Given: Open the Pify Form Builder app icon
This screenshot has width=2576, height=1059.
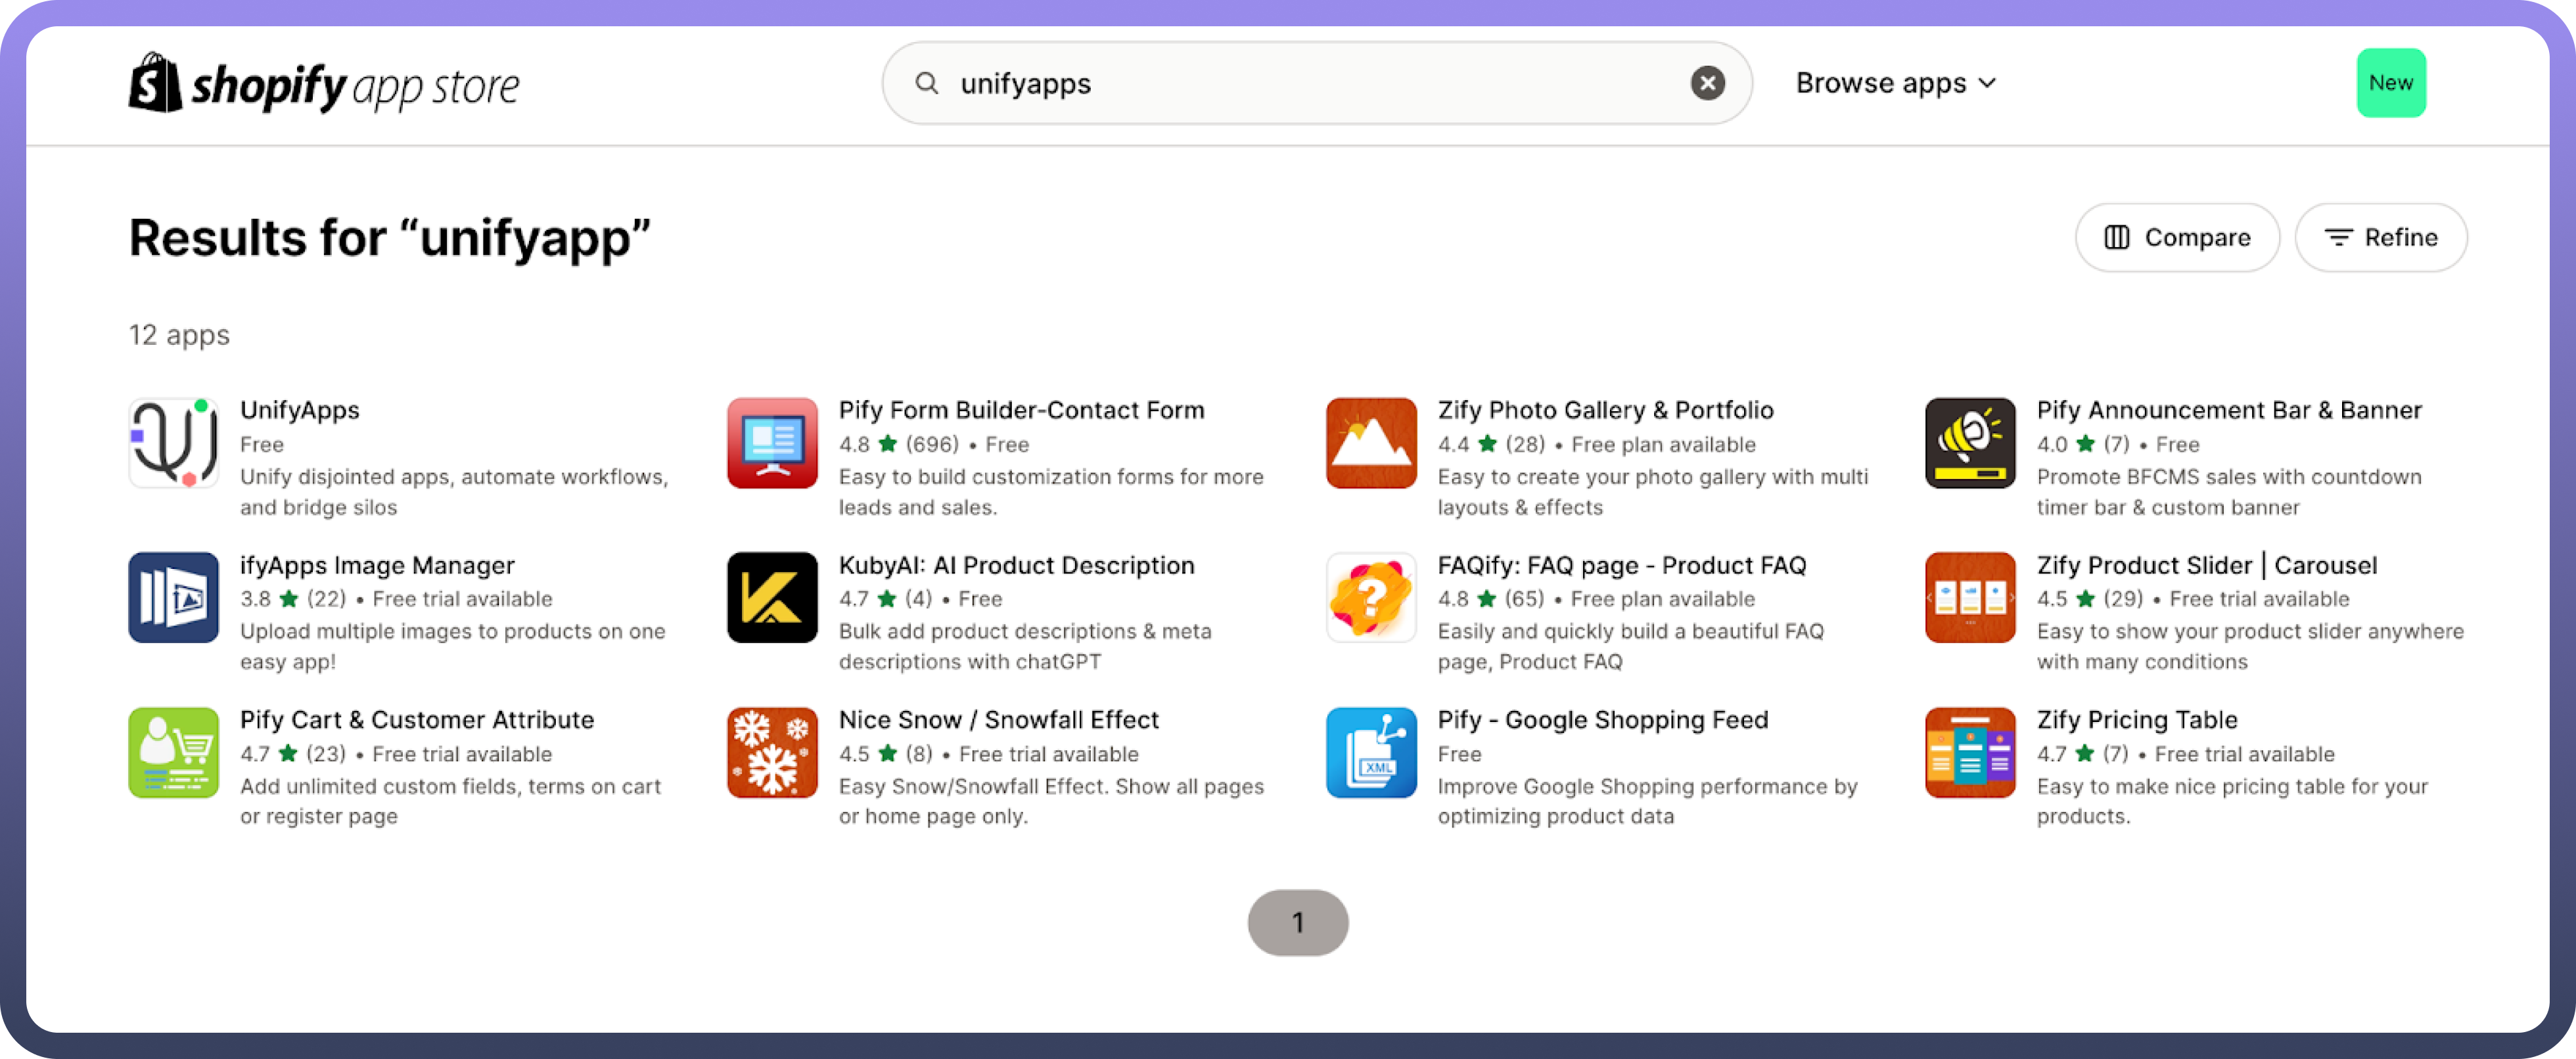Looking at the screenshot, I should [772, 443].
